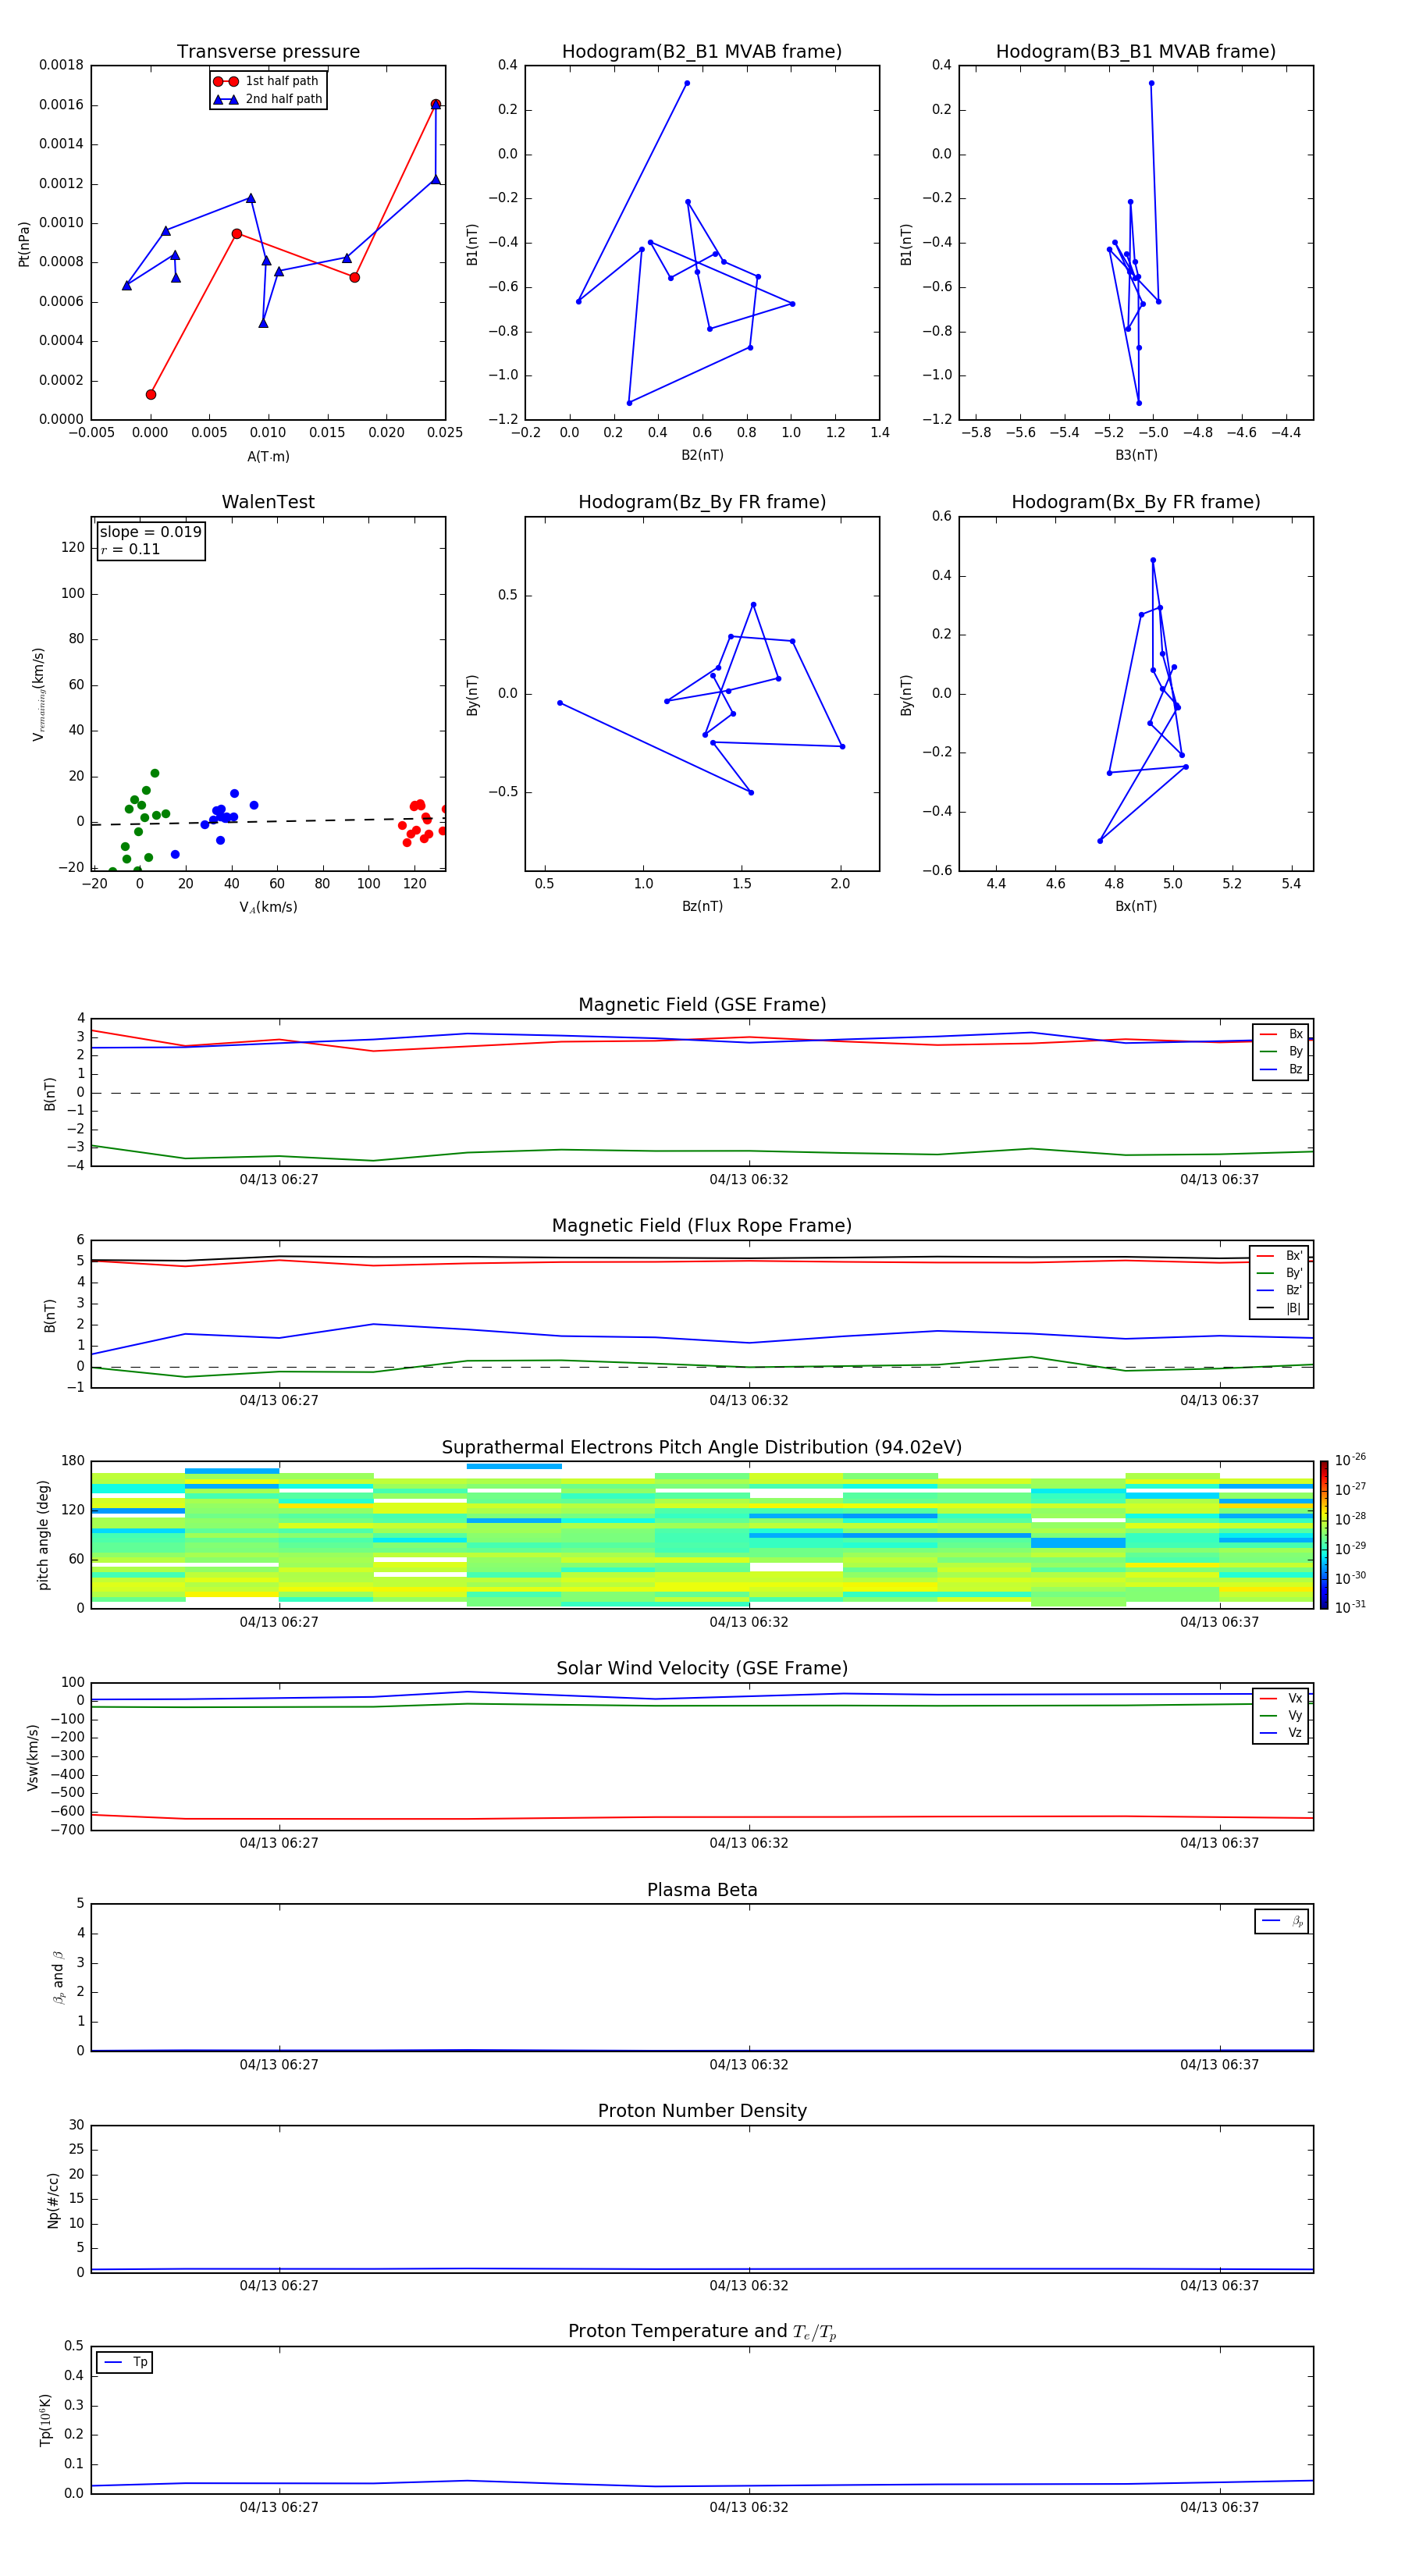Click the blue triangle '2nd half path' legend marker
1405x2576 pixels.
(x=226, y=99)
